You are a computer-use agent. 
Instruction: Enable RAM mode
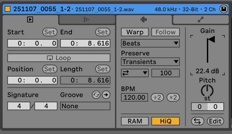[135, 121]
